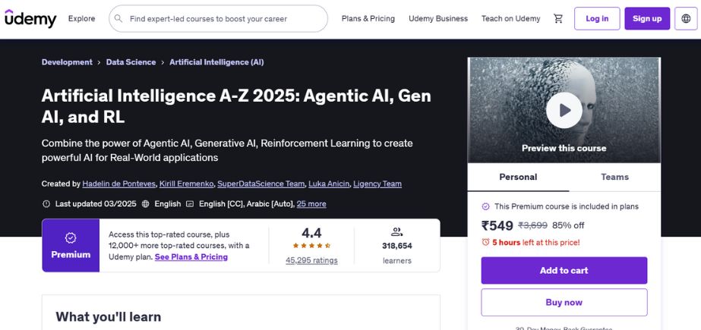Go to Development breadcrumb
Image resolution: width=701 pixels, height=330 pixels.
point(67,62)
